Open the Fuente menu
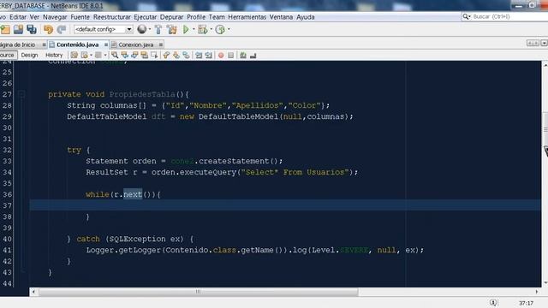This screenshot has width=548, height=308. [x=80, y=17]
